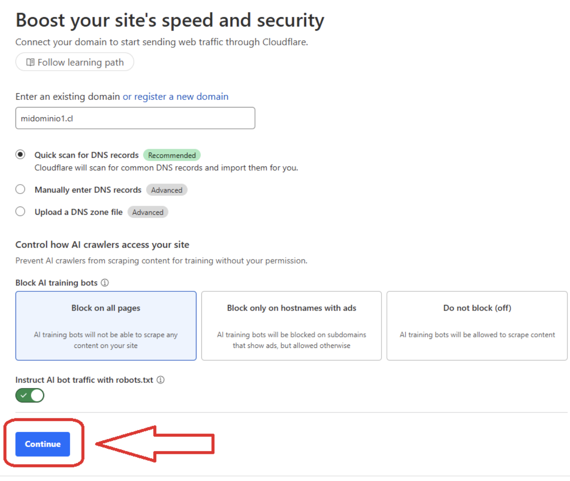
Task: Open the register a new domain link
Action: (176, 96)
